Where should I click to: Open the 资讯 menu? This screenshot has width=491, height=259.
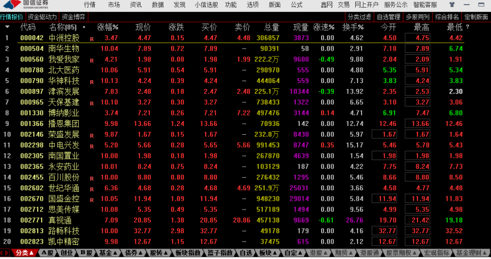pos(136,5)
